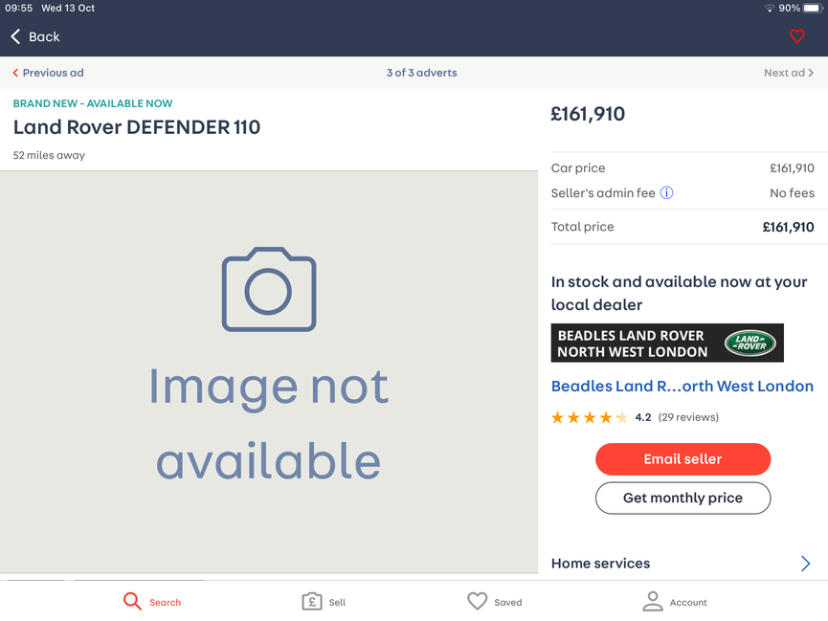
Task: Click the 'BRAND NEW - AVAILABLE NOW' label
Action: point(93,103)
